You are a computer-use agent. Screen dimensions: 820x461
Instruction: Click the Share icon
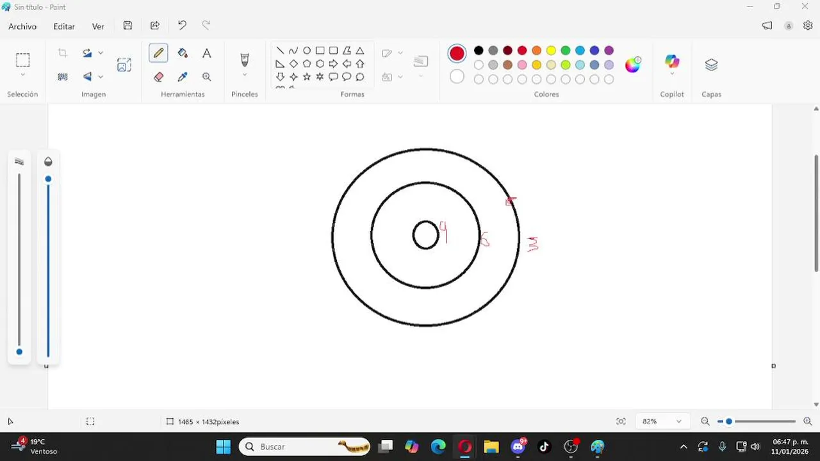(155, 26)
